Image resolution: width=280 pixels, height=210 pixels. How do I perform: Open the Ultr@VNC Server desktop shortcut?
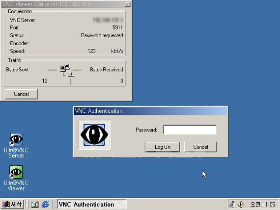click(16, 145)
